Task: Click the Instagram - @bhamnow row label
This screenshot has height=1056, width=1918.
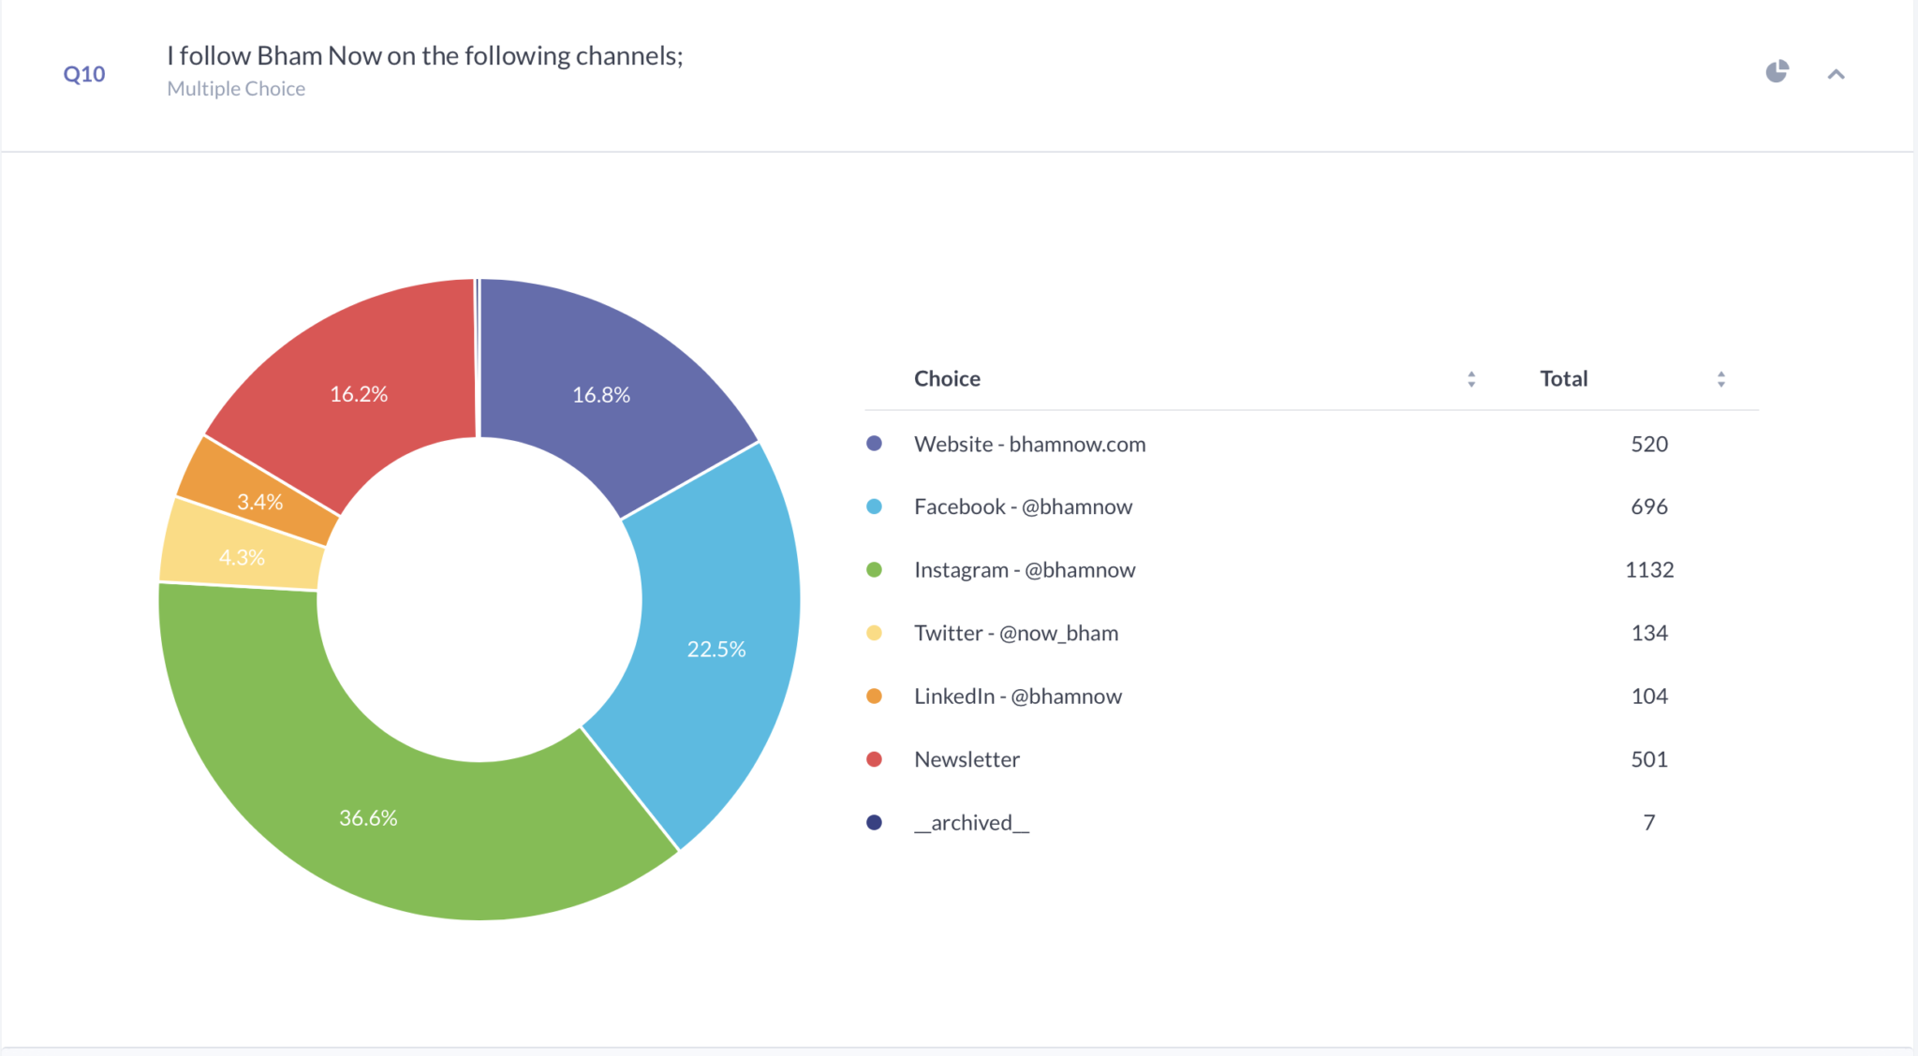Action: point(1025,570)
